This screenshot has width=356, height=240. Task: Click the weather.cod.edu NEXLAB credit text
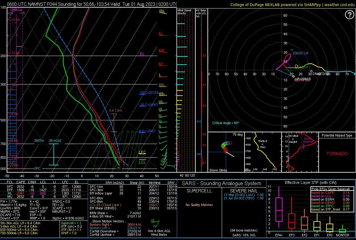(293, 5)
